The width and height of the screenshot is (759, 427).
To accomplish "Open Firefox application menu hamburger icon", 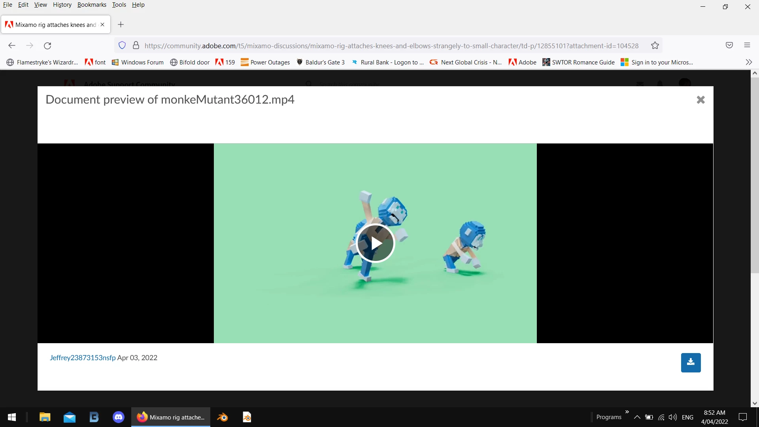I will (x=747, y=45).
